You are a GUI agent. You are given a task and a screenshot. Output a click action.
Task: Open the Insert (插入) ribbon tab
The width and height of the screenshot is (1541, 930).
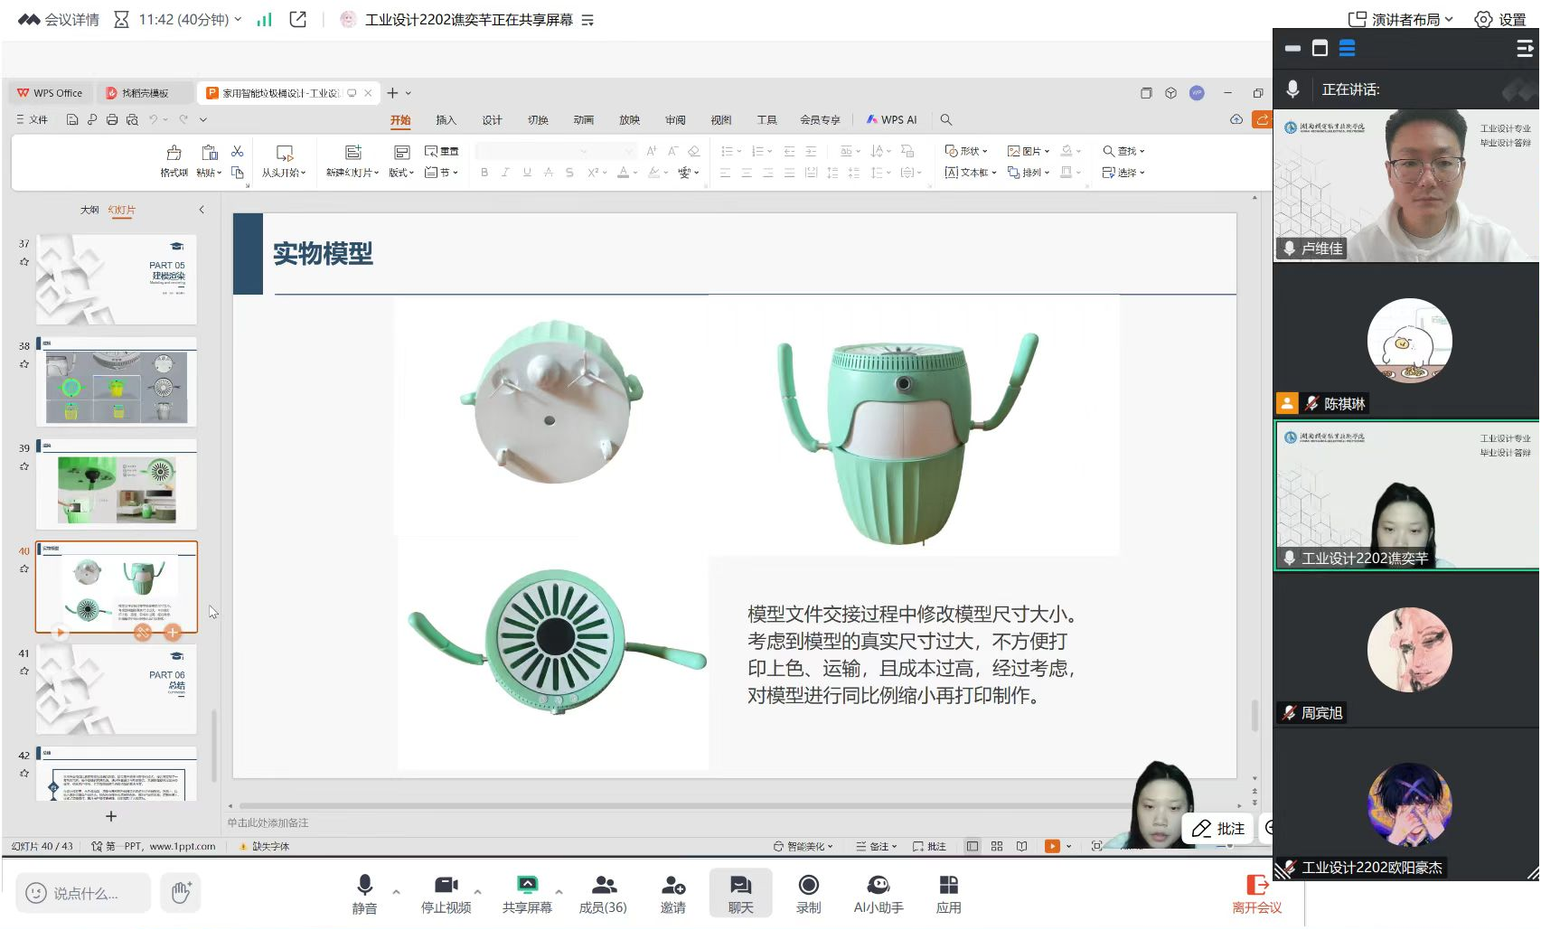446,119
